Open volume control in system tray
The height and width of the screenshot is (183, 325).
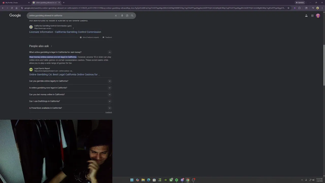tap(313, 180)
